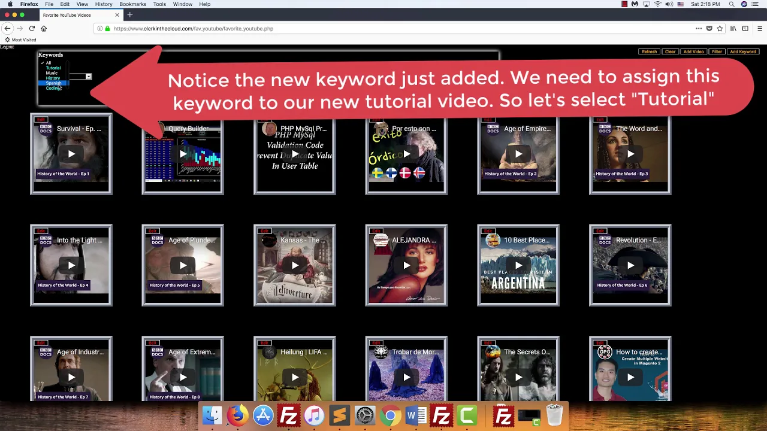The height and width of the screenshot is (431, 767).
Task: Play the Age of Industry video
Action: pos(71,377)
